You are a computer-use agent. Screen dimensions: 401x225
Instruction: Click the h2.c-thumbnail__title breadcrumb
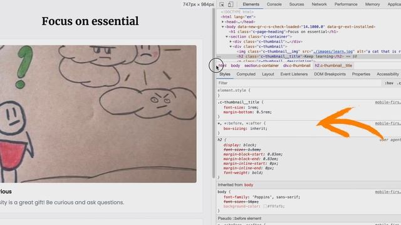[x=333, y=66]
